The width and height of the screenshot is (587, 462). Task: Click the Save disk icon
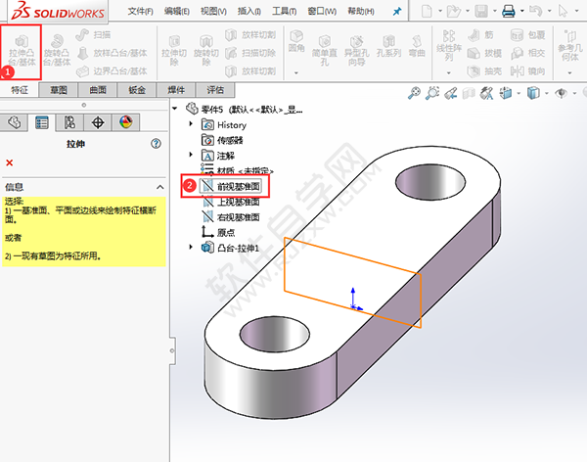pyautogui.click(x=481, y=11)
